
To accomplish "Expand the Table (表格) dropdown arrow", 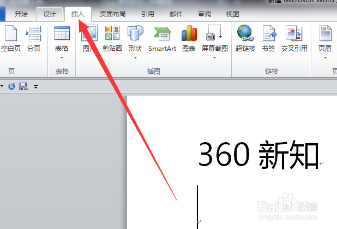I will coord(62,57).
